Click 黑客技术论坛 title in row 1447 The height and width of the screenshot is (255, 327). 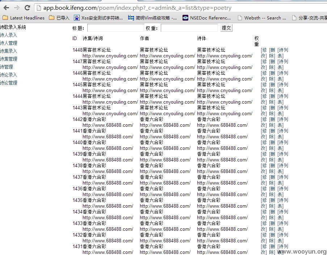pos(97,61)
